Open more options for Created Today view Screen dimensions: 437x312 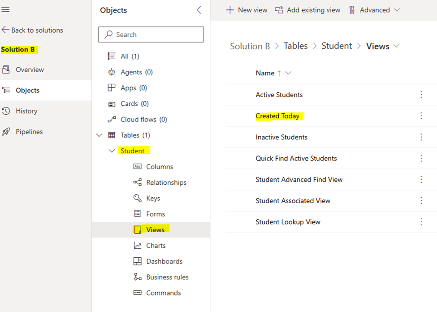pos(421,116)
